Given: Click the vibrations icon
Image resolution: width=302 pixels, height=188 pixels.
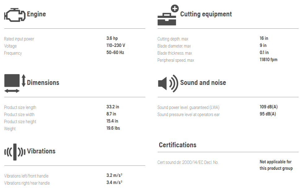Looking at the screenshot, I should (15, 152).
